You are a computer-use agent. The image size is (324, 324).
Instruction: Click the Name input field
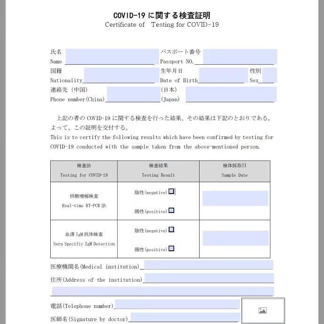pyautogui.click(x=112, y=57)
